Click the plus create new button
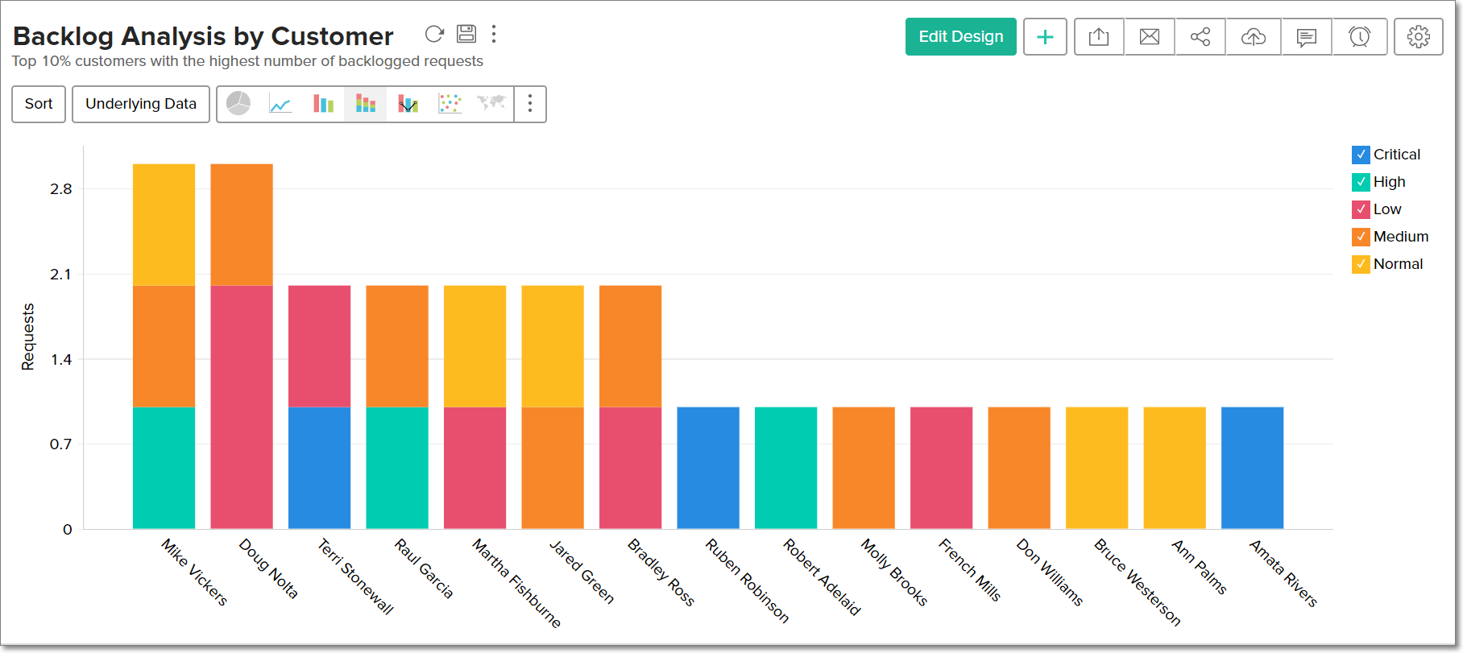 [1045, 37]
